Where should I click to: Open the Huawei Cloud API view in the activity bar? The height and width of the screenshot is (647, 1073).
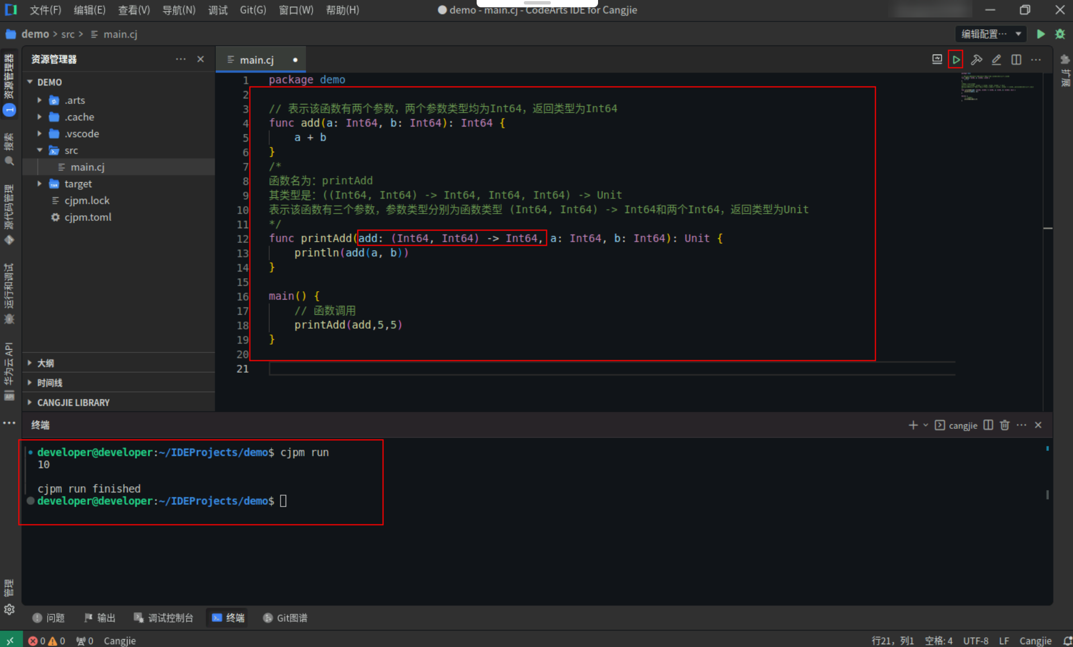click(9, 371)
